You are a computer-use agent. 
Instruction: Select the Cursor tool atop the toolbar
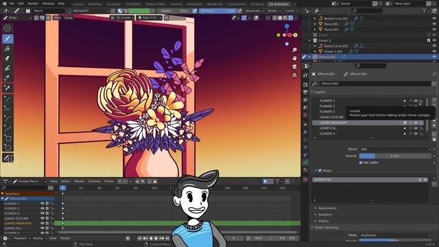click(8, 28)
